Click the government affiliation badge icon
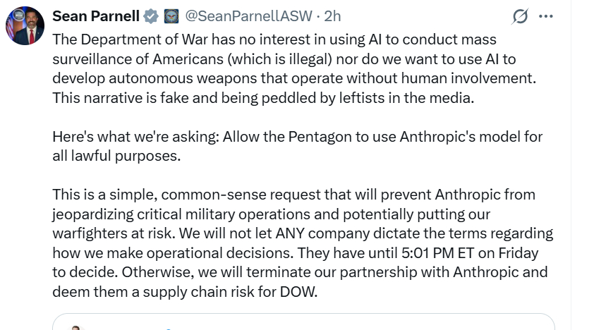Viewport: 594px width, 330px height. 171,16
